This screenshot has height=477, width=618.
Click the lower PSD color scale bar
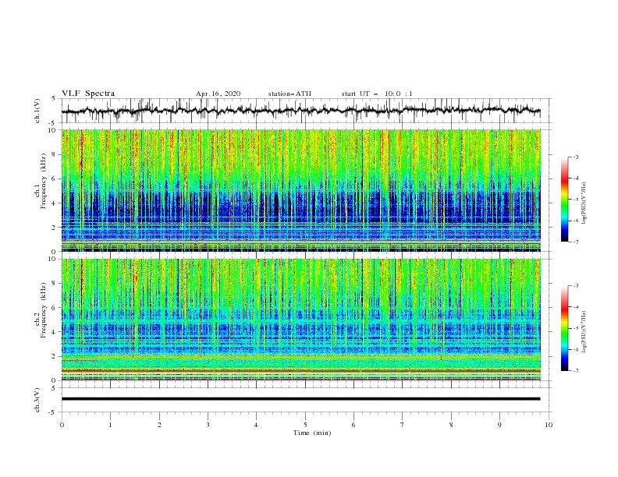tap(564, 328)
